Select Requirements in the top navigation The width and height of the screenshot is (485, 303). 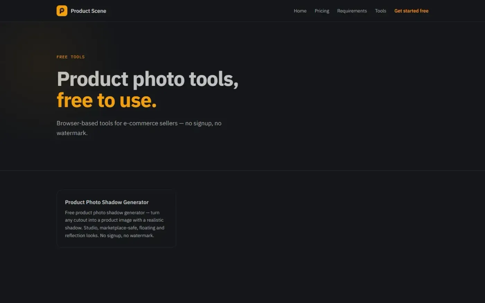click(352, 11)
